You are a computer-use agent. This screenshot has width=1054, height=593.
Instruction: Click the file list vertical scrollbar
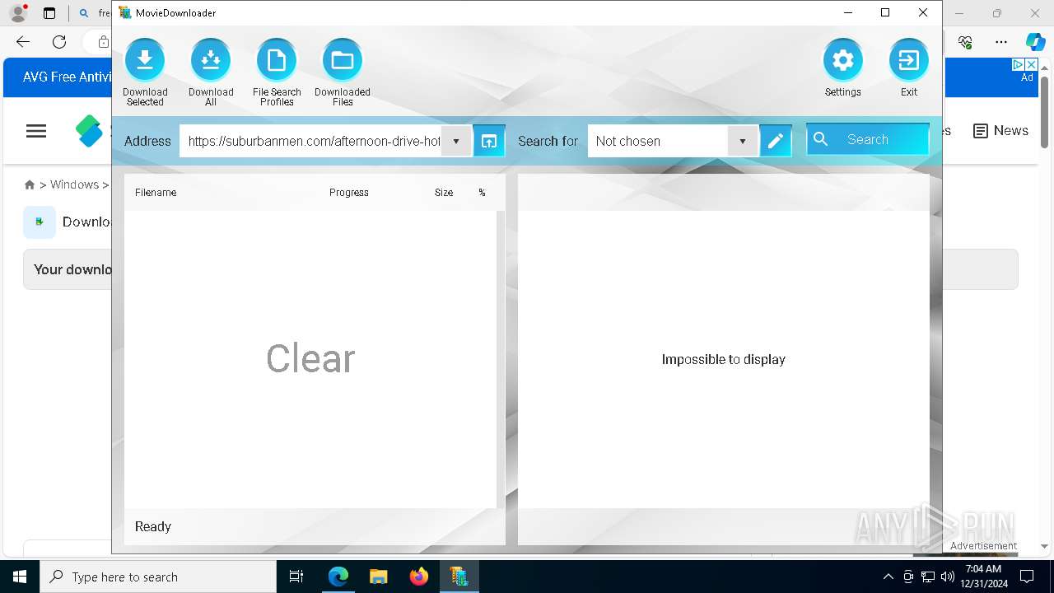(x=501, y=359)
